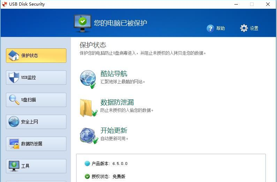Viewport: 277px width, 182px height.
Task: Minimize the USB Disk Security window
Action: [x=236, y=4]
